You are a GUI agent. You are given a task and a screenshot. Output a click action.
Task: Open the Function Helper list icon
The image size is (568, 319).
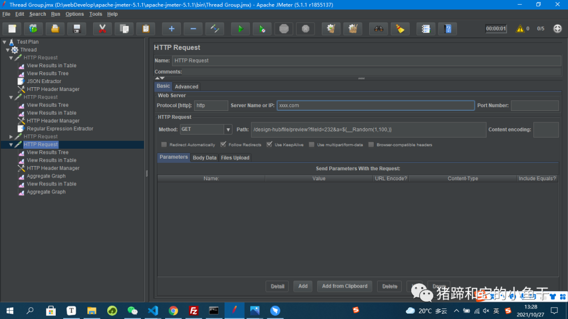click(426, 28)
